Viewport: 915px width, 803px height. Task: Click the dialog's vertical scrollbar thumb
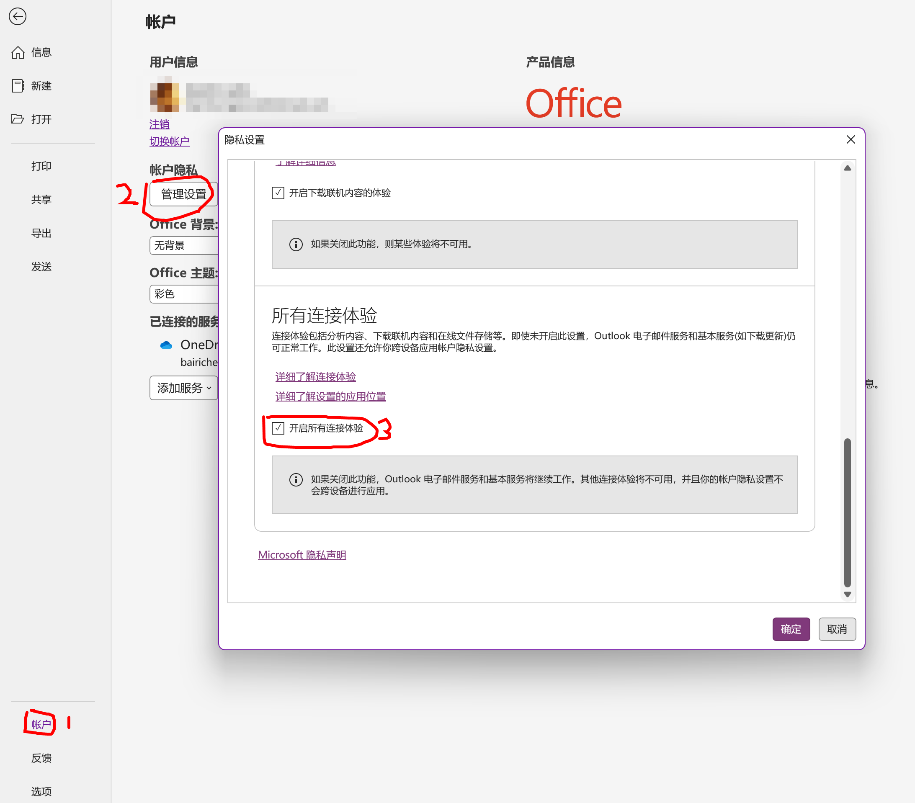coord(847,512)
